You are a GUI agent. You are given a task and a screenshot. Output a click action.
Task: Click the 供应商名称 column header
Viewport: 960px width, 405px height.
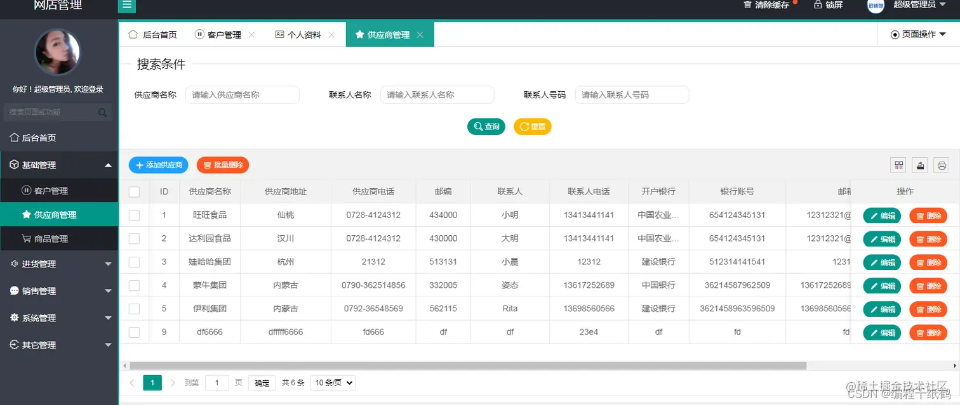click(210, 191)
